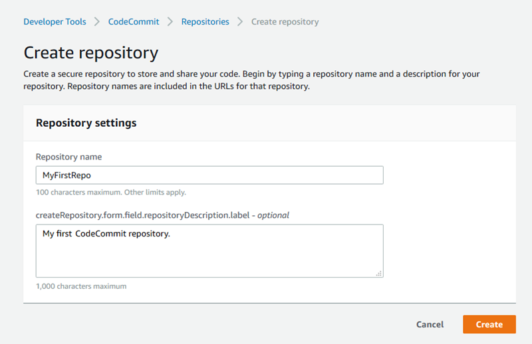Image resolution: width=532 pixels, height=344 pixels.
Task: Click the chevron after CodeCommit breadcrumb
Action: [x=170, y=22]
